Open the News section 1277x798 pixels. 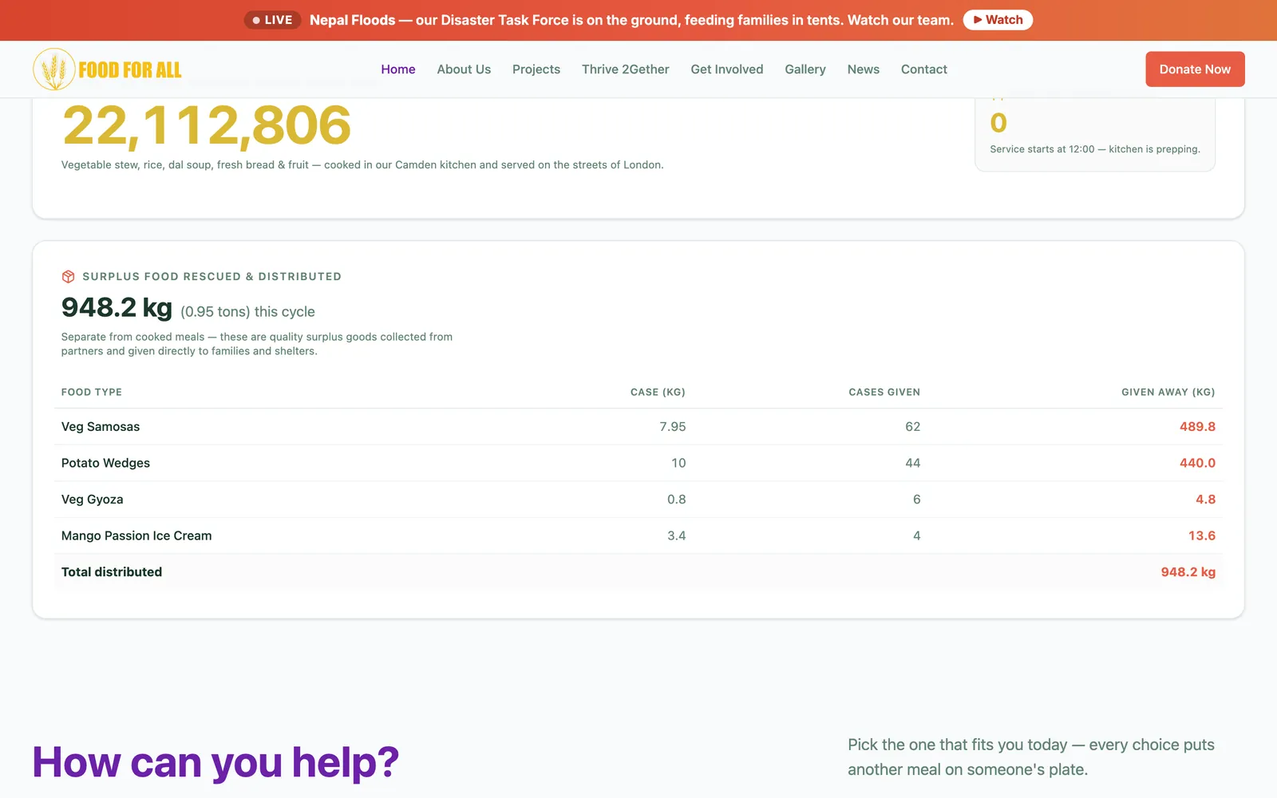(864, 69)
